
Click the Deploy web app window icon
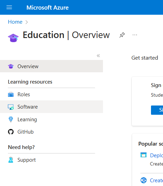pyautogui.click(x=143, y=155)
